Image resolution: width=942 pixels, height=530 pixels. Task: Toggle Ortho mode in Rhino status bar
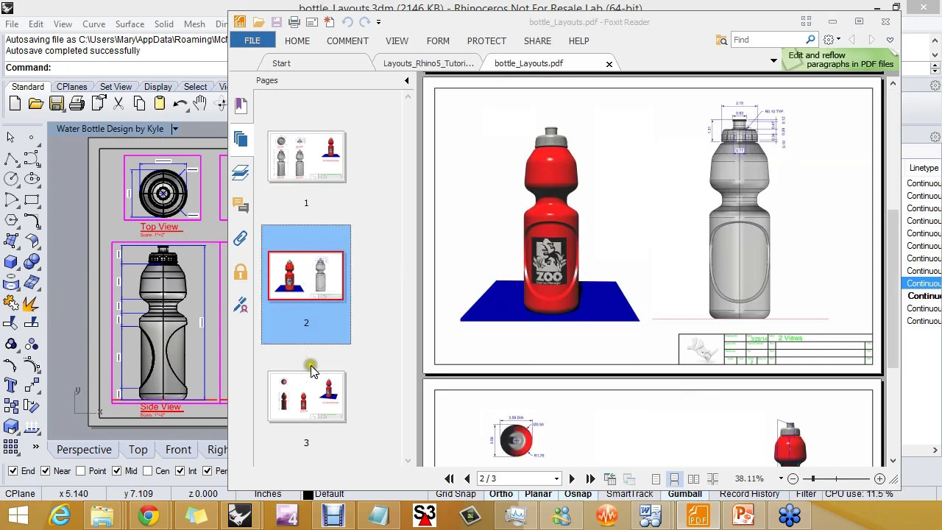[x=500, y=494]
